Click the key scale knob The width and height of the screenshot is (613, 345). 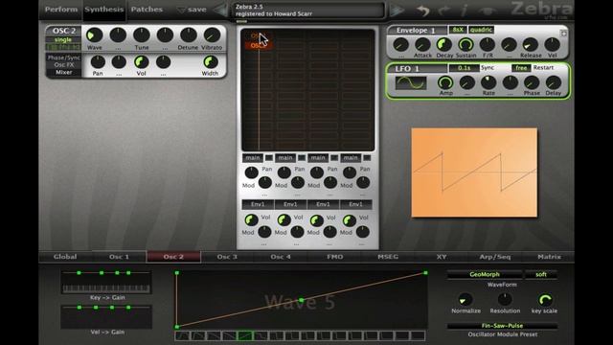[x=545, y=300]
